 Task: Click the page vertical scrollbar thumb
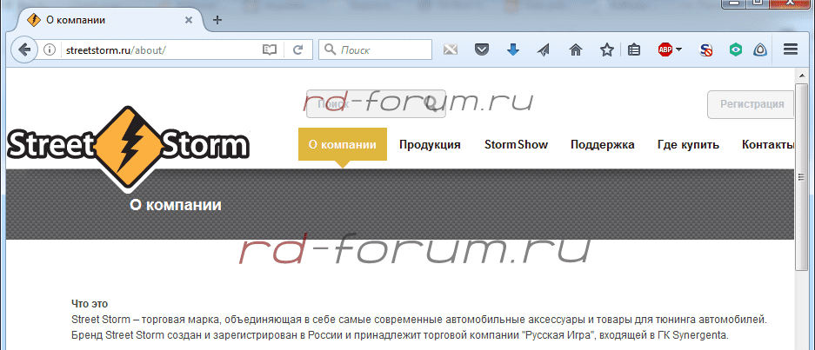coord(801,176)
